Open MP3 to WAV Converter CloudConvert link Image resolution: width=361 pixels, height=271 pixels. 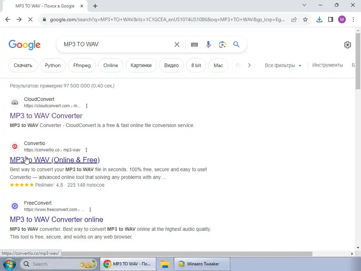click(46, 116)
